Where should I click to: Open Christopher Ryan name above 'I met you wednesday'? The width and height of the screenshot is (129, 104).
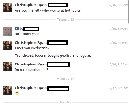pyautogui.click(x=31, y=43)
